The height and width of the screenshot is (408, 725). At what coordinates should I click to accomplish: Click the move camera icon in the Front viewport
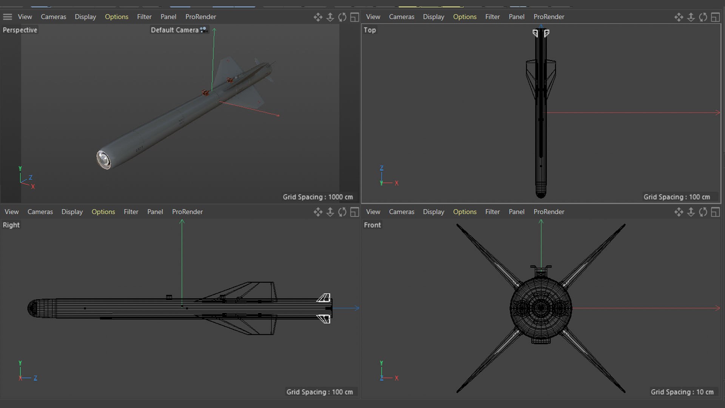[x=679, y=212]
